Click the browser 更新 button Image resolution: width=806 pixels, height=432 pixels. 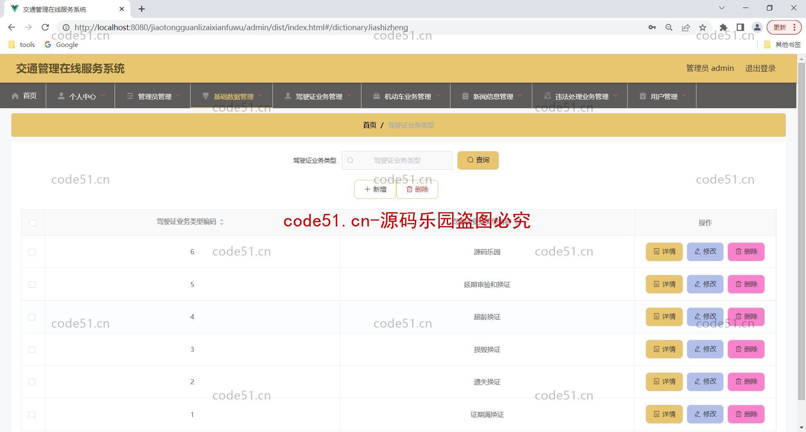(780, 27)
